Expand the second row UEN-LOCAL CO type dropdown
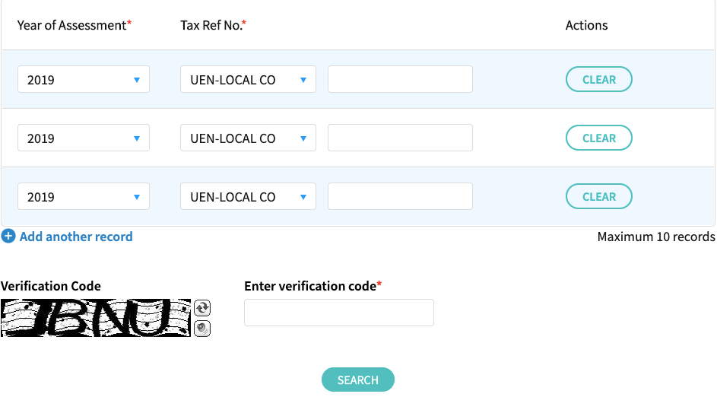The width and height of the screenshot is (717, 397). coord(248,138)
